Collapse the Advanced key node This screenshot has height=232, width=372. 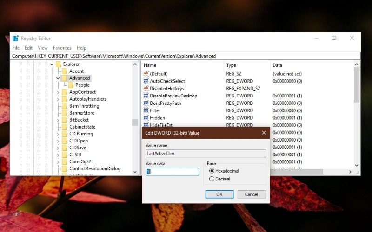pyautogui.click(x=58, y=78)
